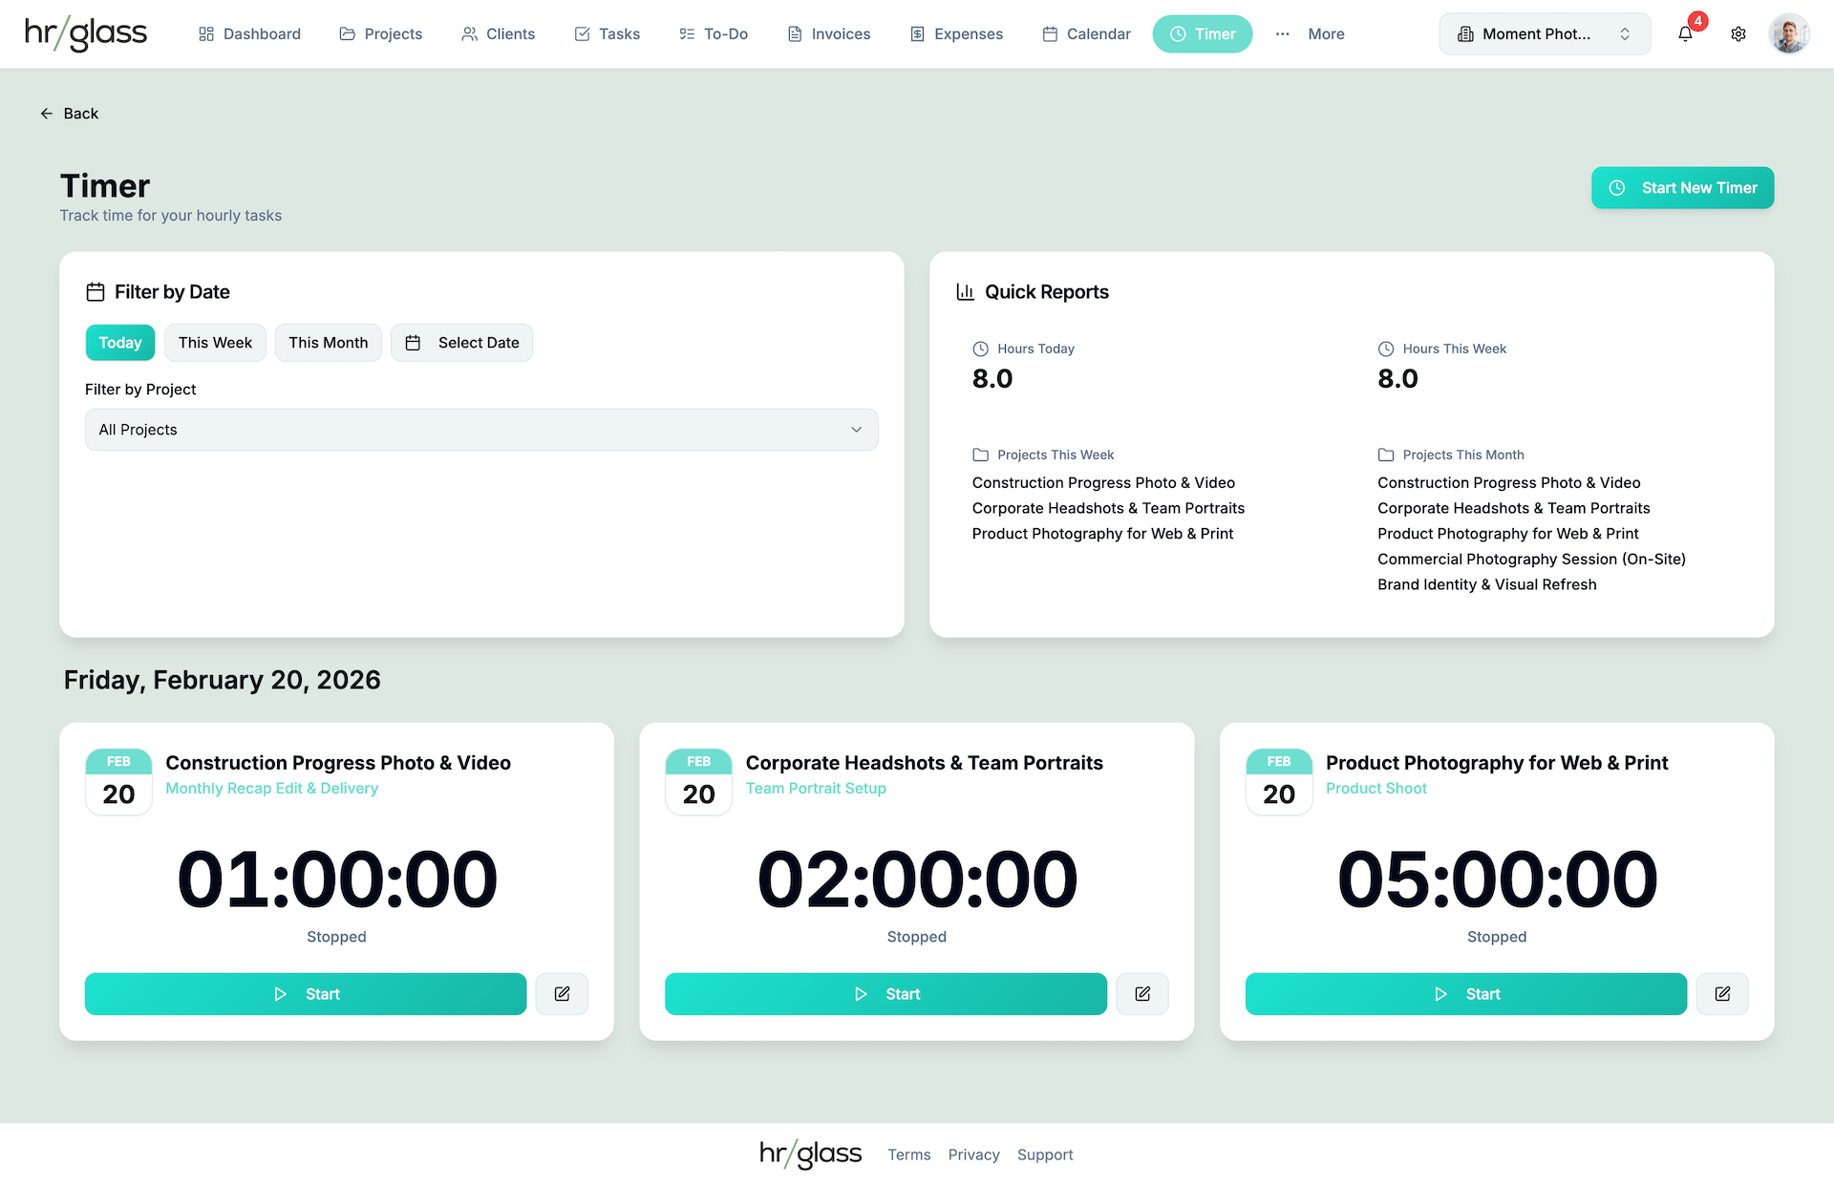Viewport: 1834px width, 1186px height.
Task: Select the Today date filter
Action: (x=120, y=343)
